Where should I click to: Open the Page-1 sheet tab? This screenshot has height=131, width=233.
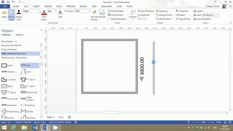point(51,117)
